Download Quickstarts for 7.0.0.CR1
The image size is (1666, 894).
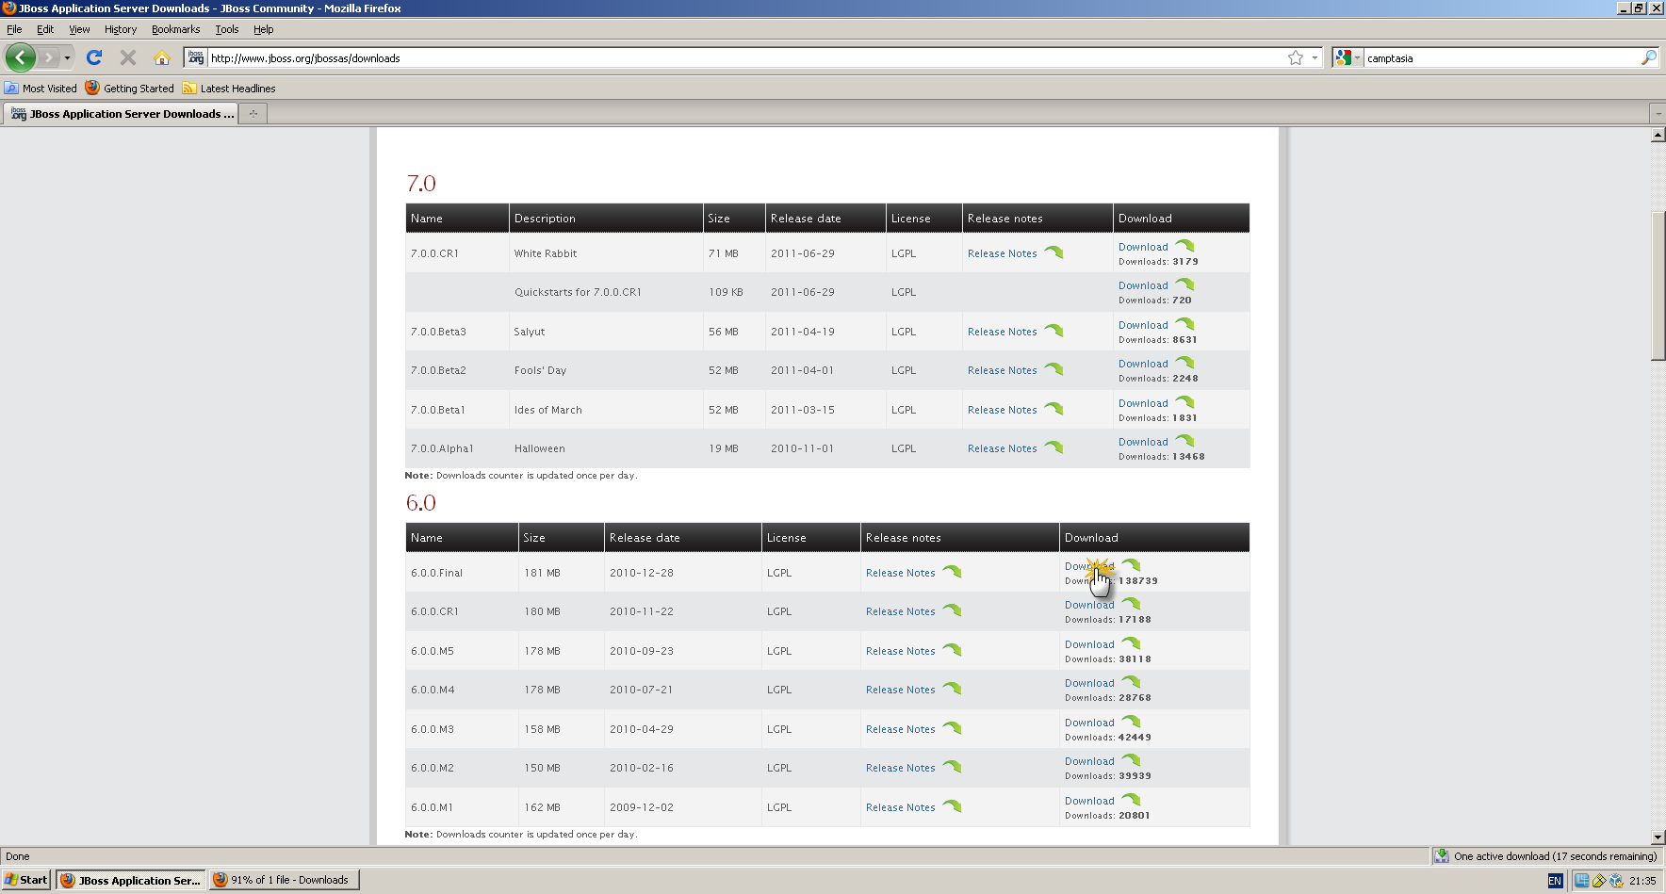pyautogui.click(x=1143, y=284)
